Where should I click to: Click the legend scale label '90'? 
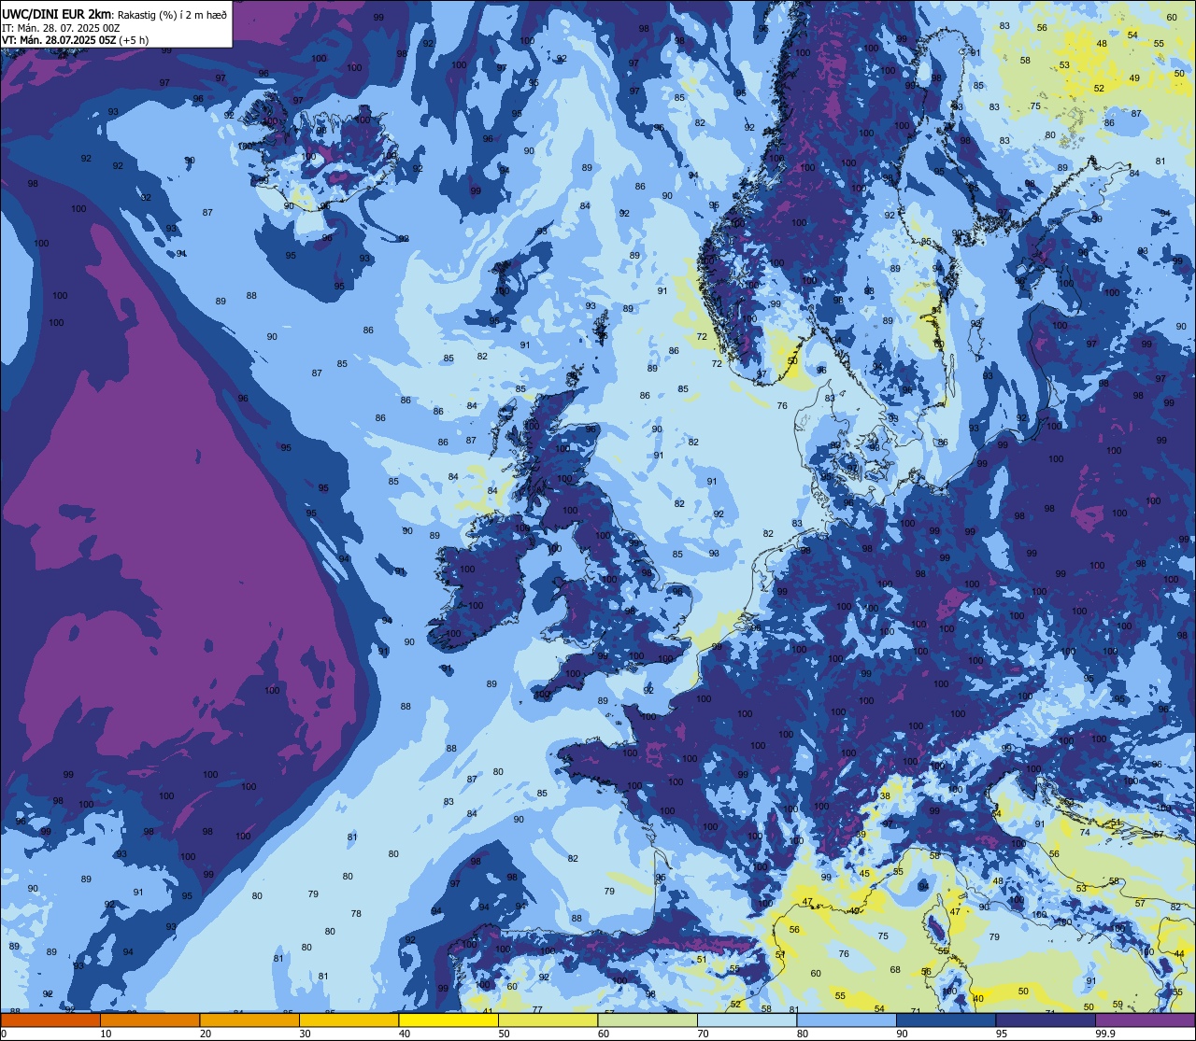(x=902, y=1034)
